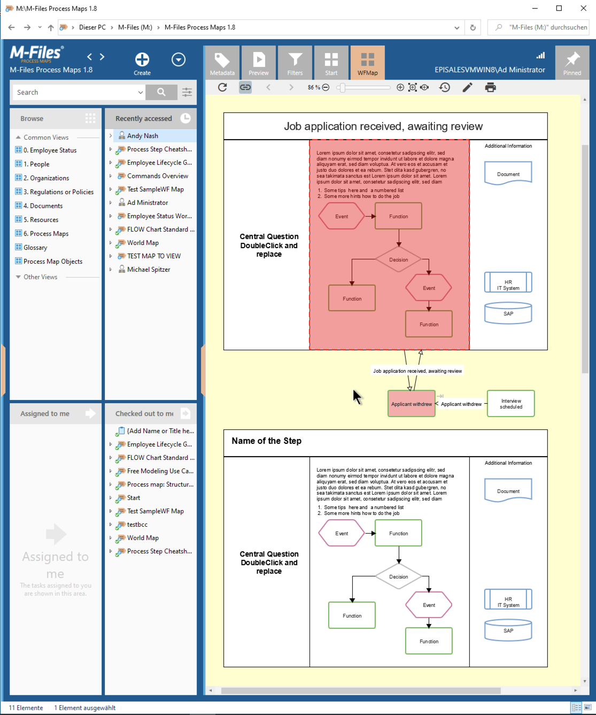Click the M-Files (M:) breadcrumb

135,27
